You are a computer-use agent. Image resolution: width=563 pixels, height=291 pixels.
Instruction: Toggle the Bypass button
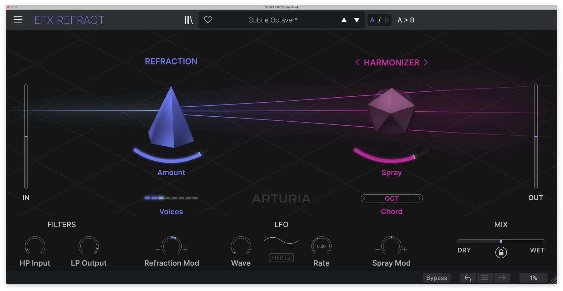[437, 278]
